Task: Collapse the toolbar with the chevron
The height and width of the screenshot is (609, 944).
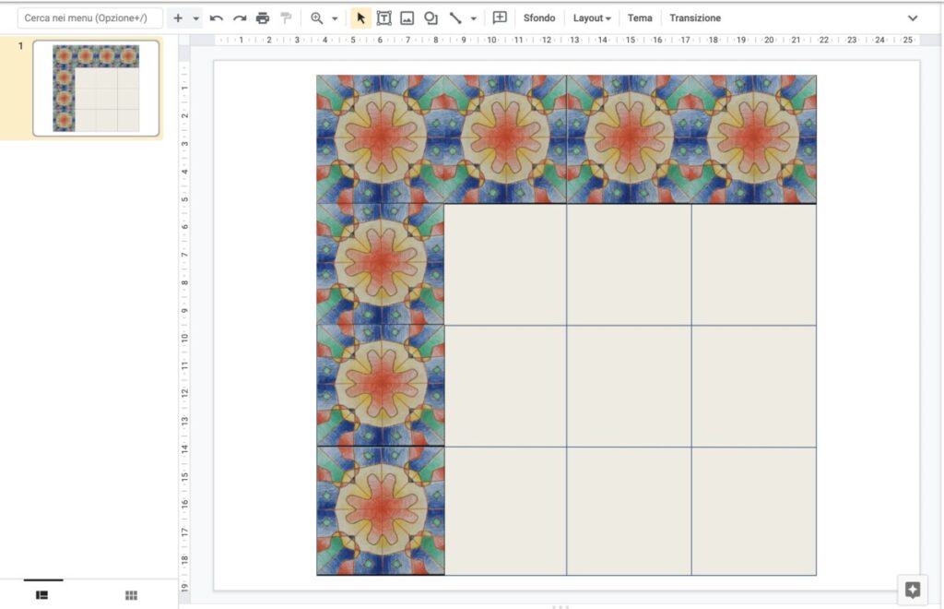Action: coord(913,18)
